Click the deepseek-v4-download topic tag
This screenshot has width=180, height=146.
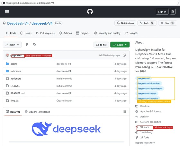click(x=148, y=83)
